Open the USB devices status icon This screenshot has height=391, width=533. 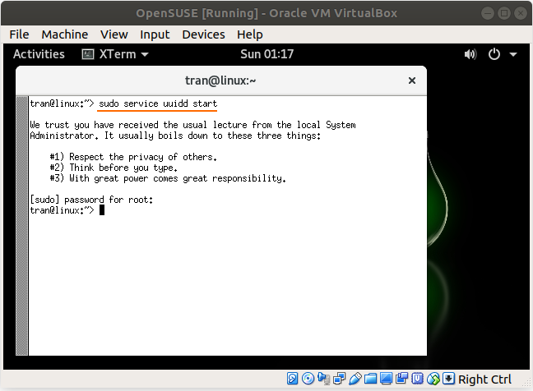click(x=355, y=379)
